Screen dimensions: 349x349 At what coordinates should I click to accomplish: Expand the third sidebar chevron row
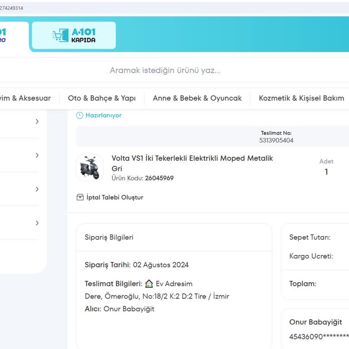pos(37,189)
